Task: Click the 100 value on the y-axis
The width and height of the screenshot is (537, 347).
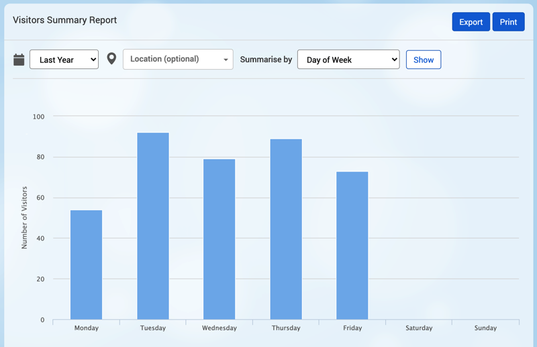Action: click(x=38, y=117)
